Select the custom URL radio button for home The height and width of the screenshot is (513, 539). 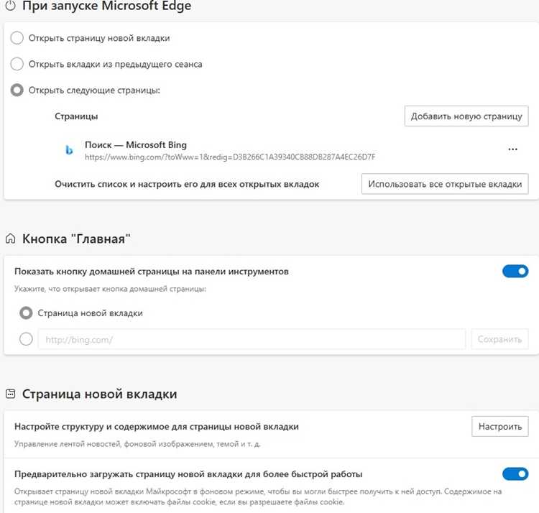(x=26, y=339)
